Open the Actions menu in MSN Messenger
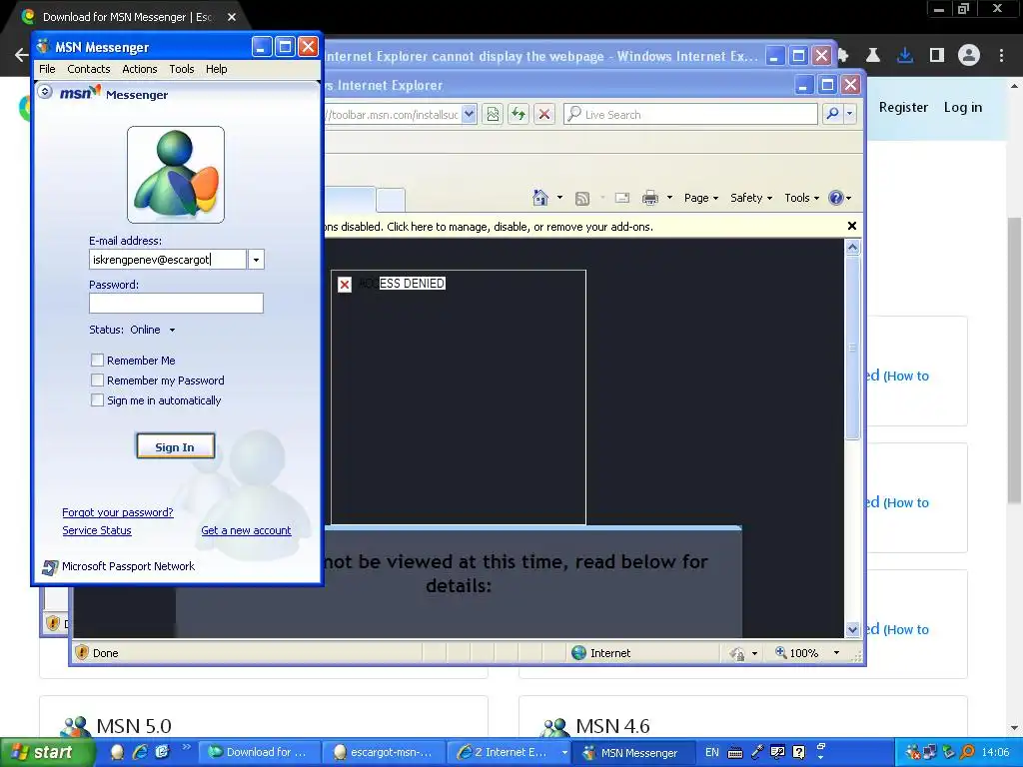The width and height of the screenshot is (1023, 767). pyautogui.click(x=140, y=69)
